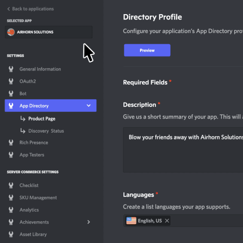The image size is (243, 243).
Task: Open the Product Page sub-item
Action: [42, 119]
